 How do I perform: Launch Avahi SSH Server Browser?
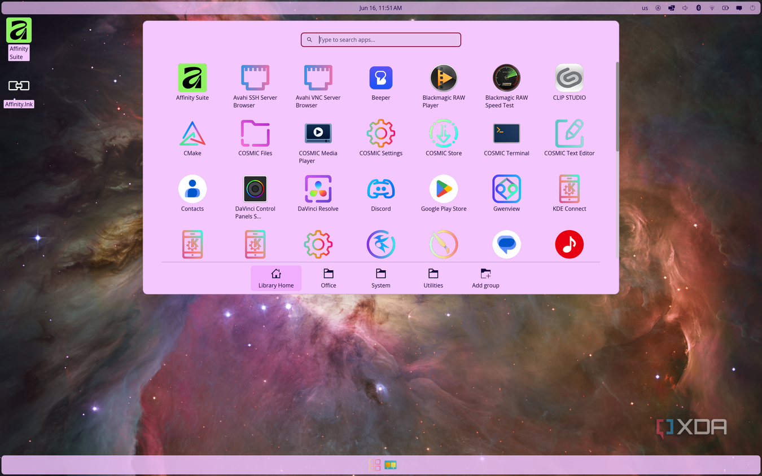tap(255, 86)
